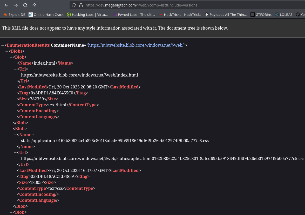The height and width of the screenshot is (215, 305).
Task: Click the Exploit-DB favicon on bookmarks bar
Action: pyautogui.click(x=5, y=15)
